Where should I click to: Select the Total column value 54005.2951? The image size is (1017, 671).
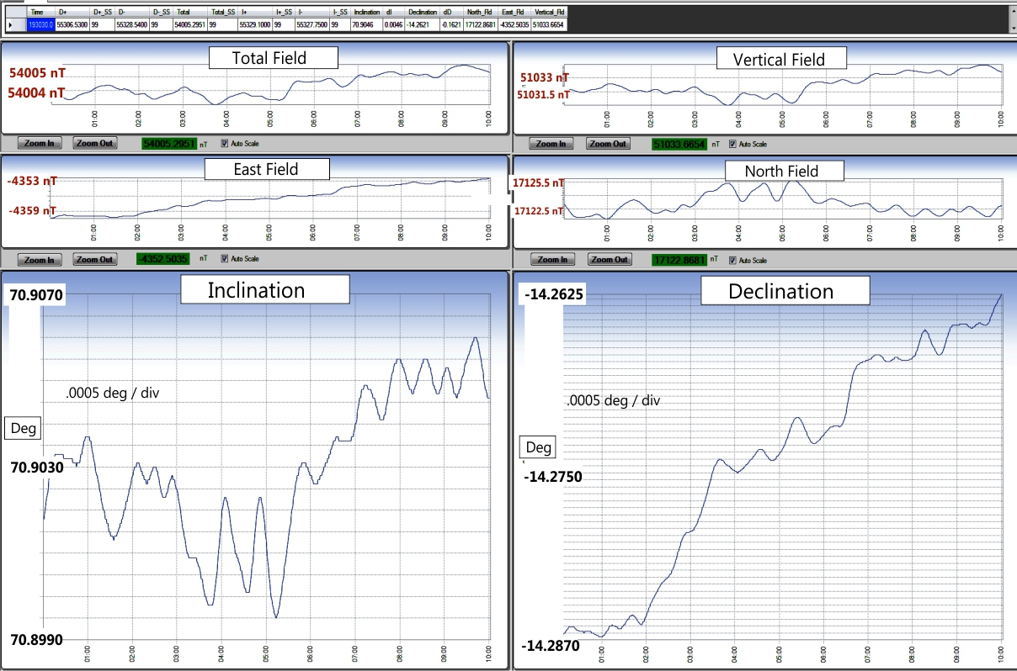pos(190,25)
